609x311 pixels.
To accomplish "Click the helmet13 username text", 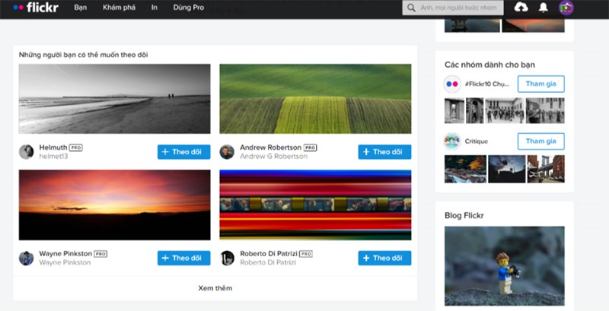I will click(53, 157).
